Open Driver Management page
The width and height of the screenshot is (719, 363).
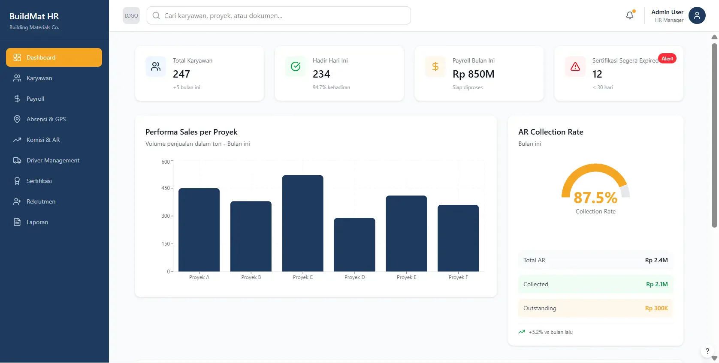coord(54,160)
